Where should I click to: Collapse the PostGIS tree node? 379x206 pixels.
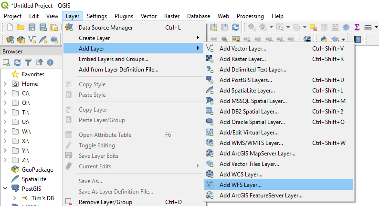(5, 189)
